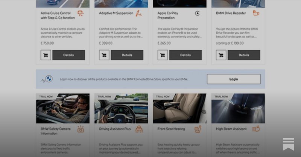Click the BMW Safety Camera Information icon

[81, 129]
